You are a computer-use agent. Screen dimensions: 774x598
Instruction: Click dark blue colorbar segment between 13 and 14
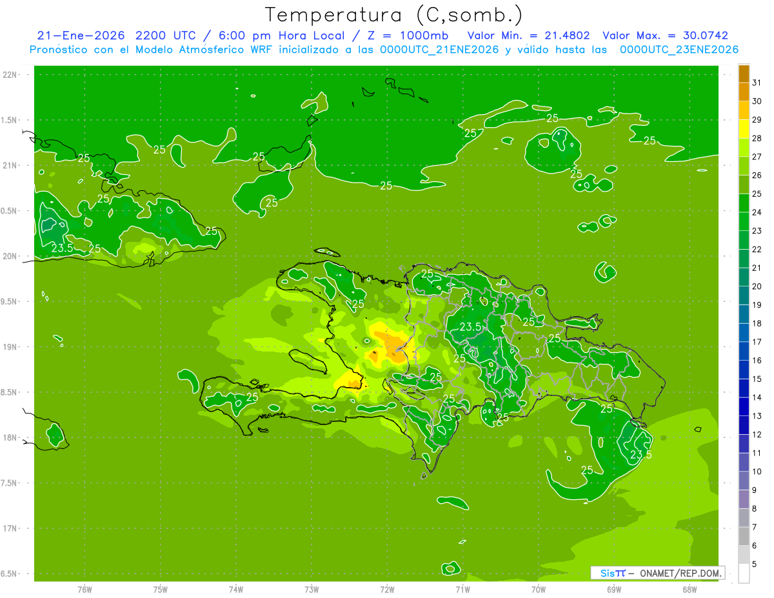(x=744, y=407)
